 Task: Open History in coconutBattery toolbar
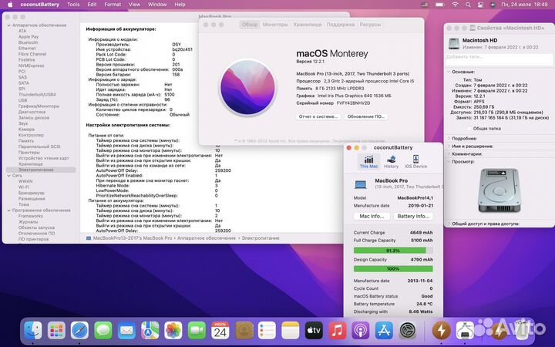pos(391,161)
